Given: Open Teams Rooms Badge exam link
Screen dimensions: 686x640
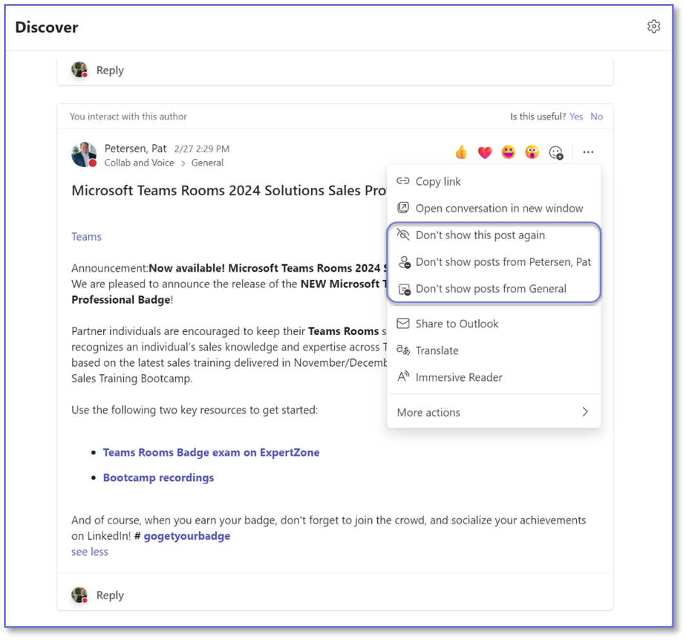Looking at the screenshot, I should coord(211,452).
